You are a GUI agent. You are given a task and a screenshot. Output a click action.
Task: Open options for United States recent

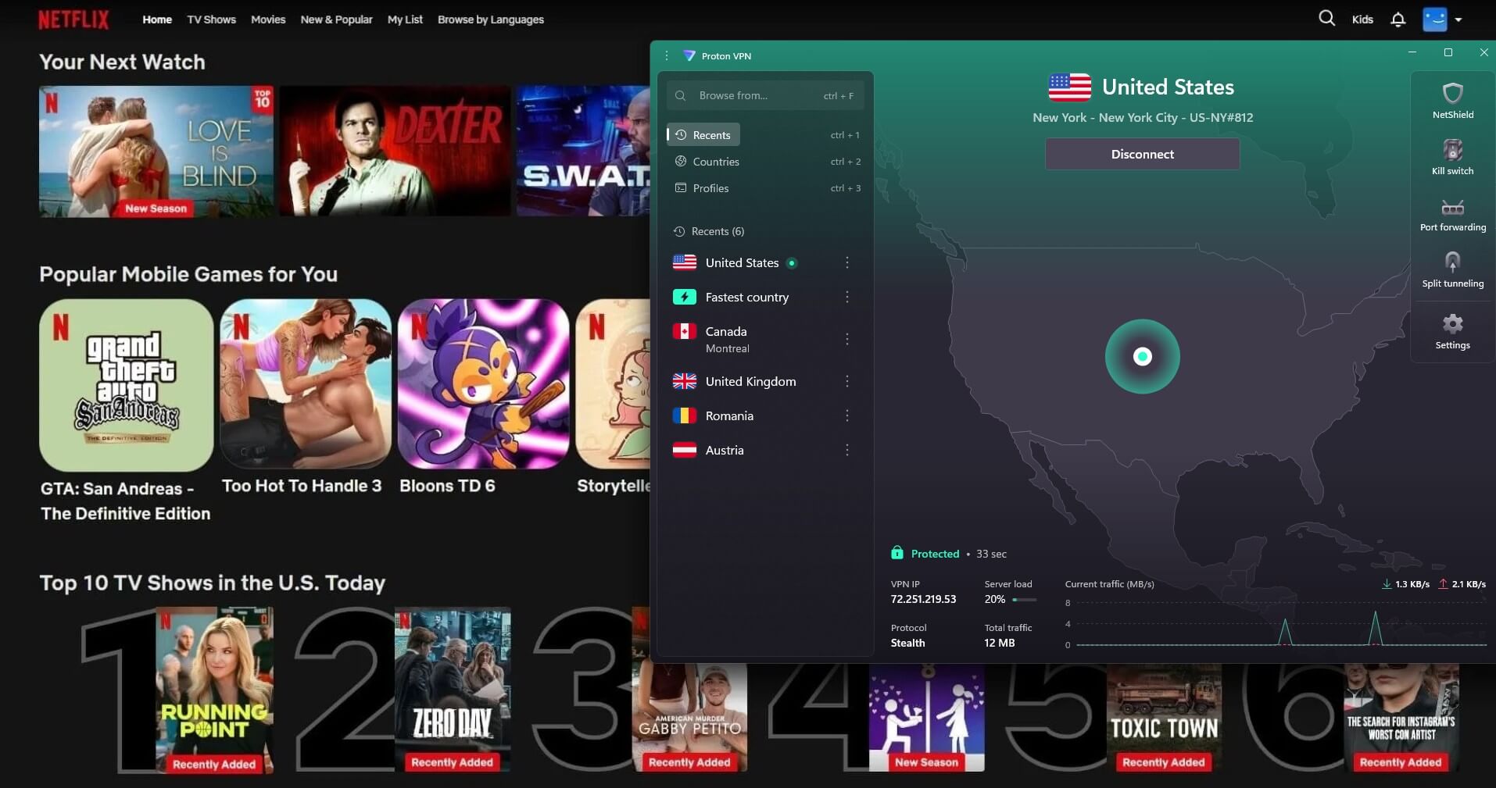[x=847, y=262]
